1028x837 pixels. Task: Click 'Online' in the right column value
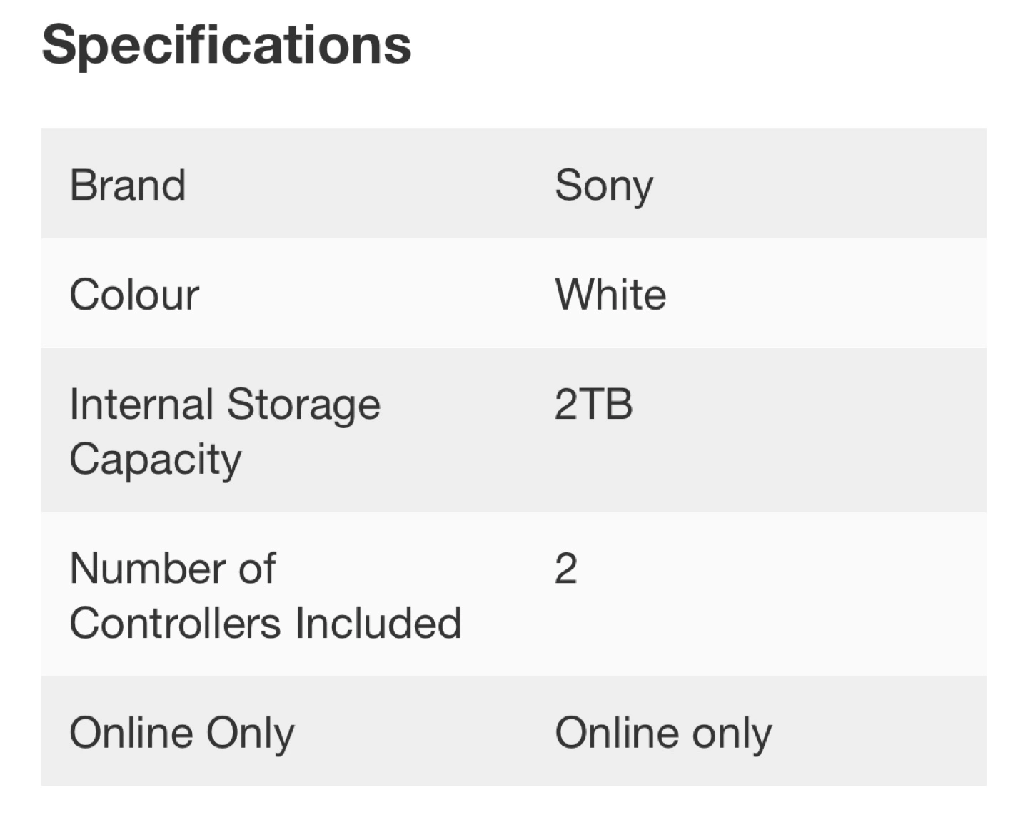tap(617, 732)
